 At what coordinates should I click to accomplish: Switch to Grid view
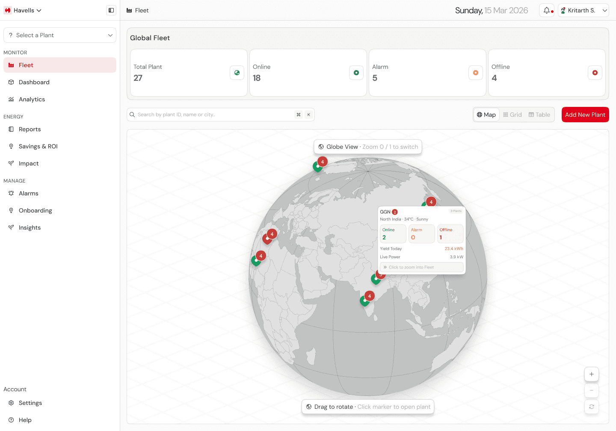point(512,115)
